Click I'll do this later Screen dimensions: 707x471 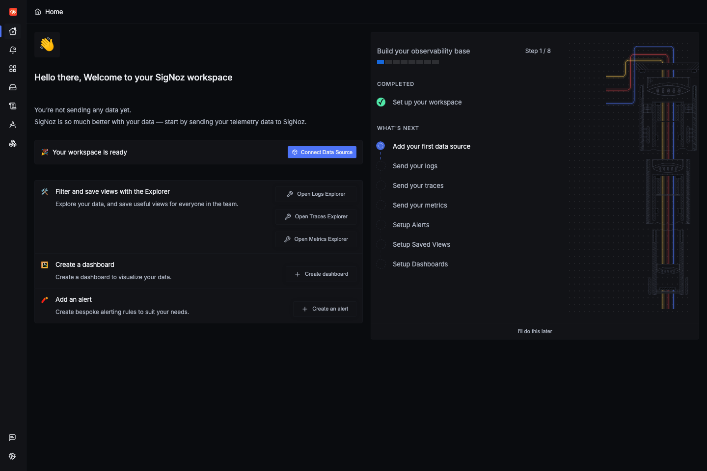pos(535,332)
